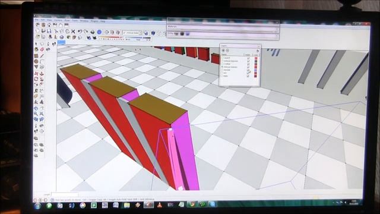Open Layers panel details arrow menu

[x=257, y=51]
